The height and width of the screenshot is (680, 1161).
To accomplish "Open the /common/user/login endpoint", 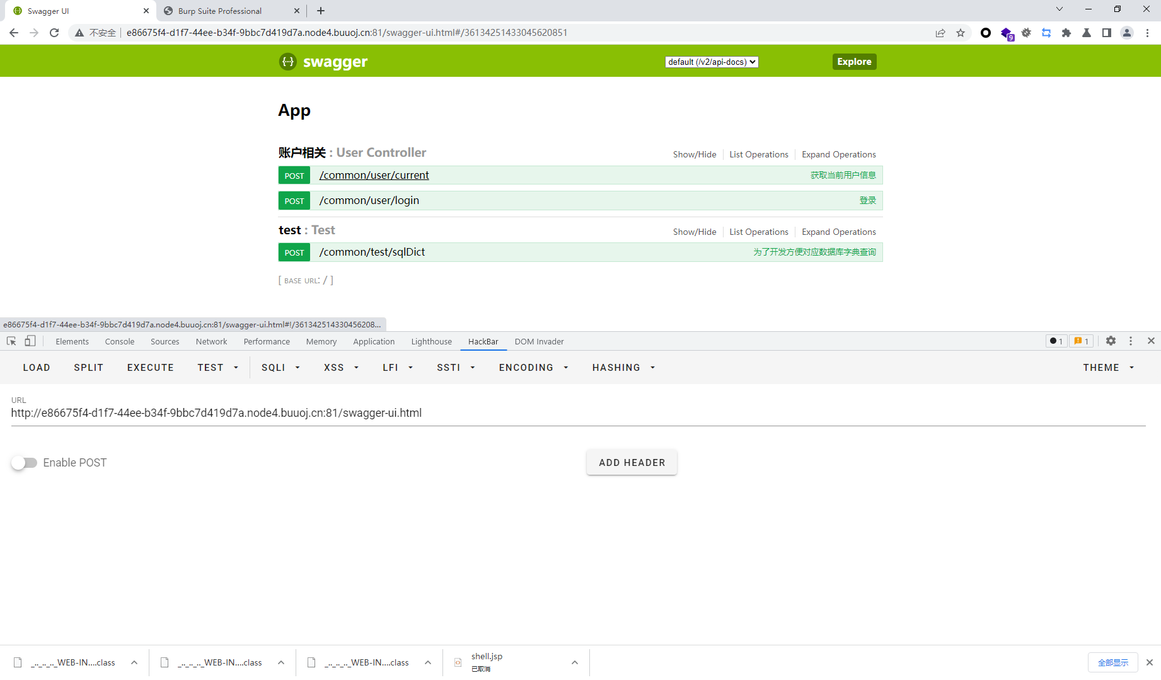I will tap(369, 200).
